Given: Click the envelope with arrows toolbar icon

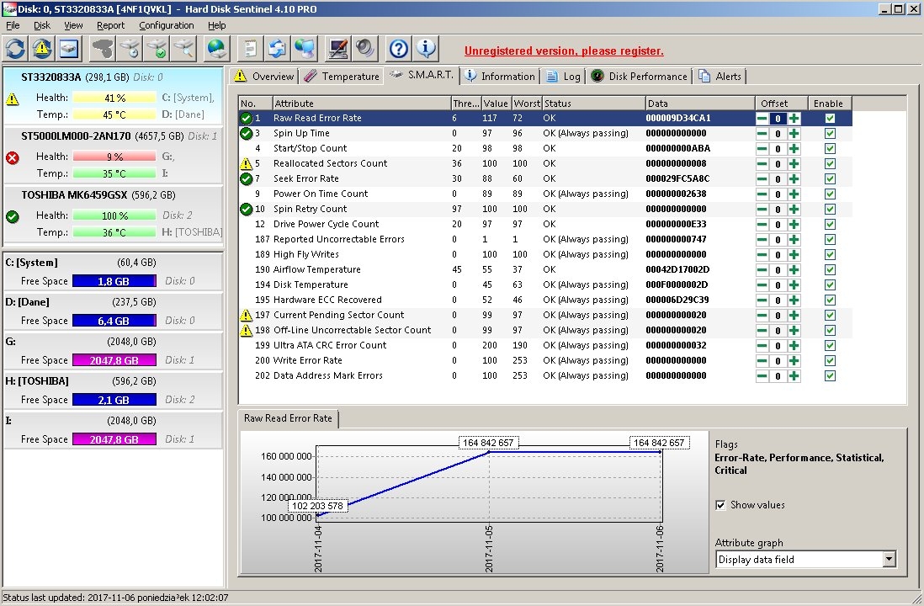Looking at the screenshot, I should [278, 48].
